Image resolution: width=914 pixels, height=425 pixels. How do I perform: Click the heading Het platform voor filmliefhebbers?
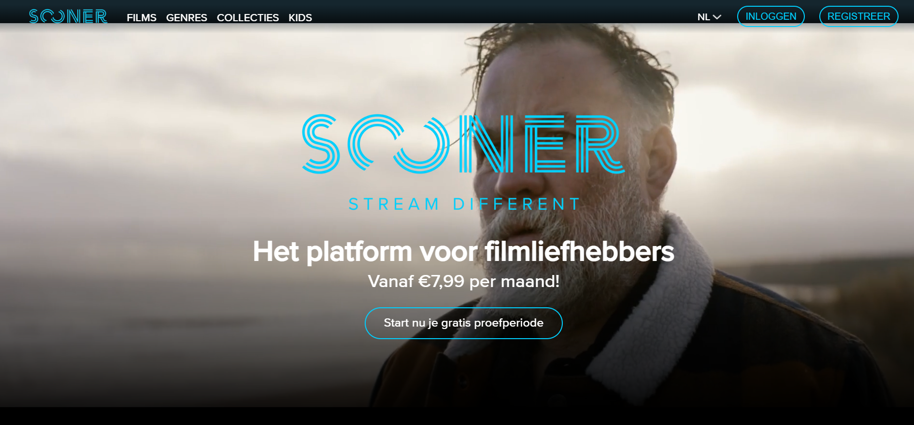click(x=463, y=251)
